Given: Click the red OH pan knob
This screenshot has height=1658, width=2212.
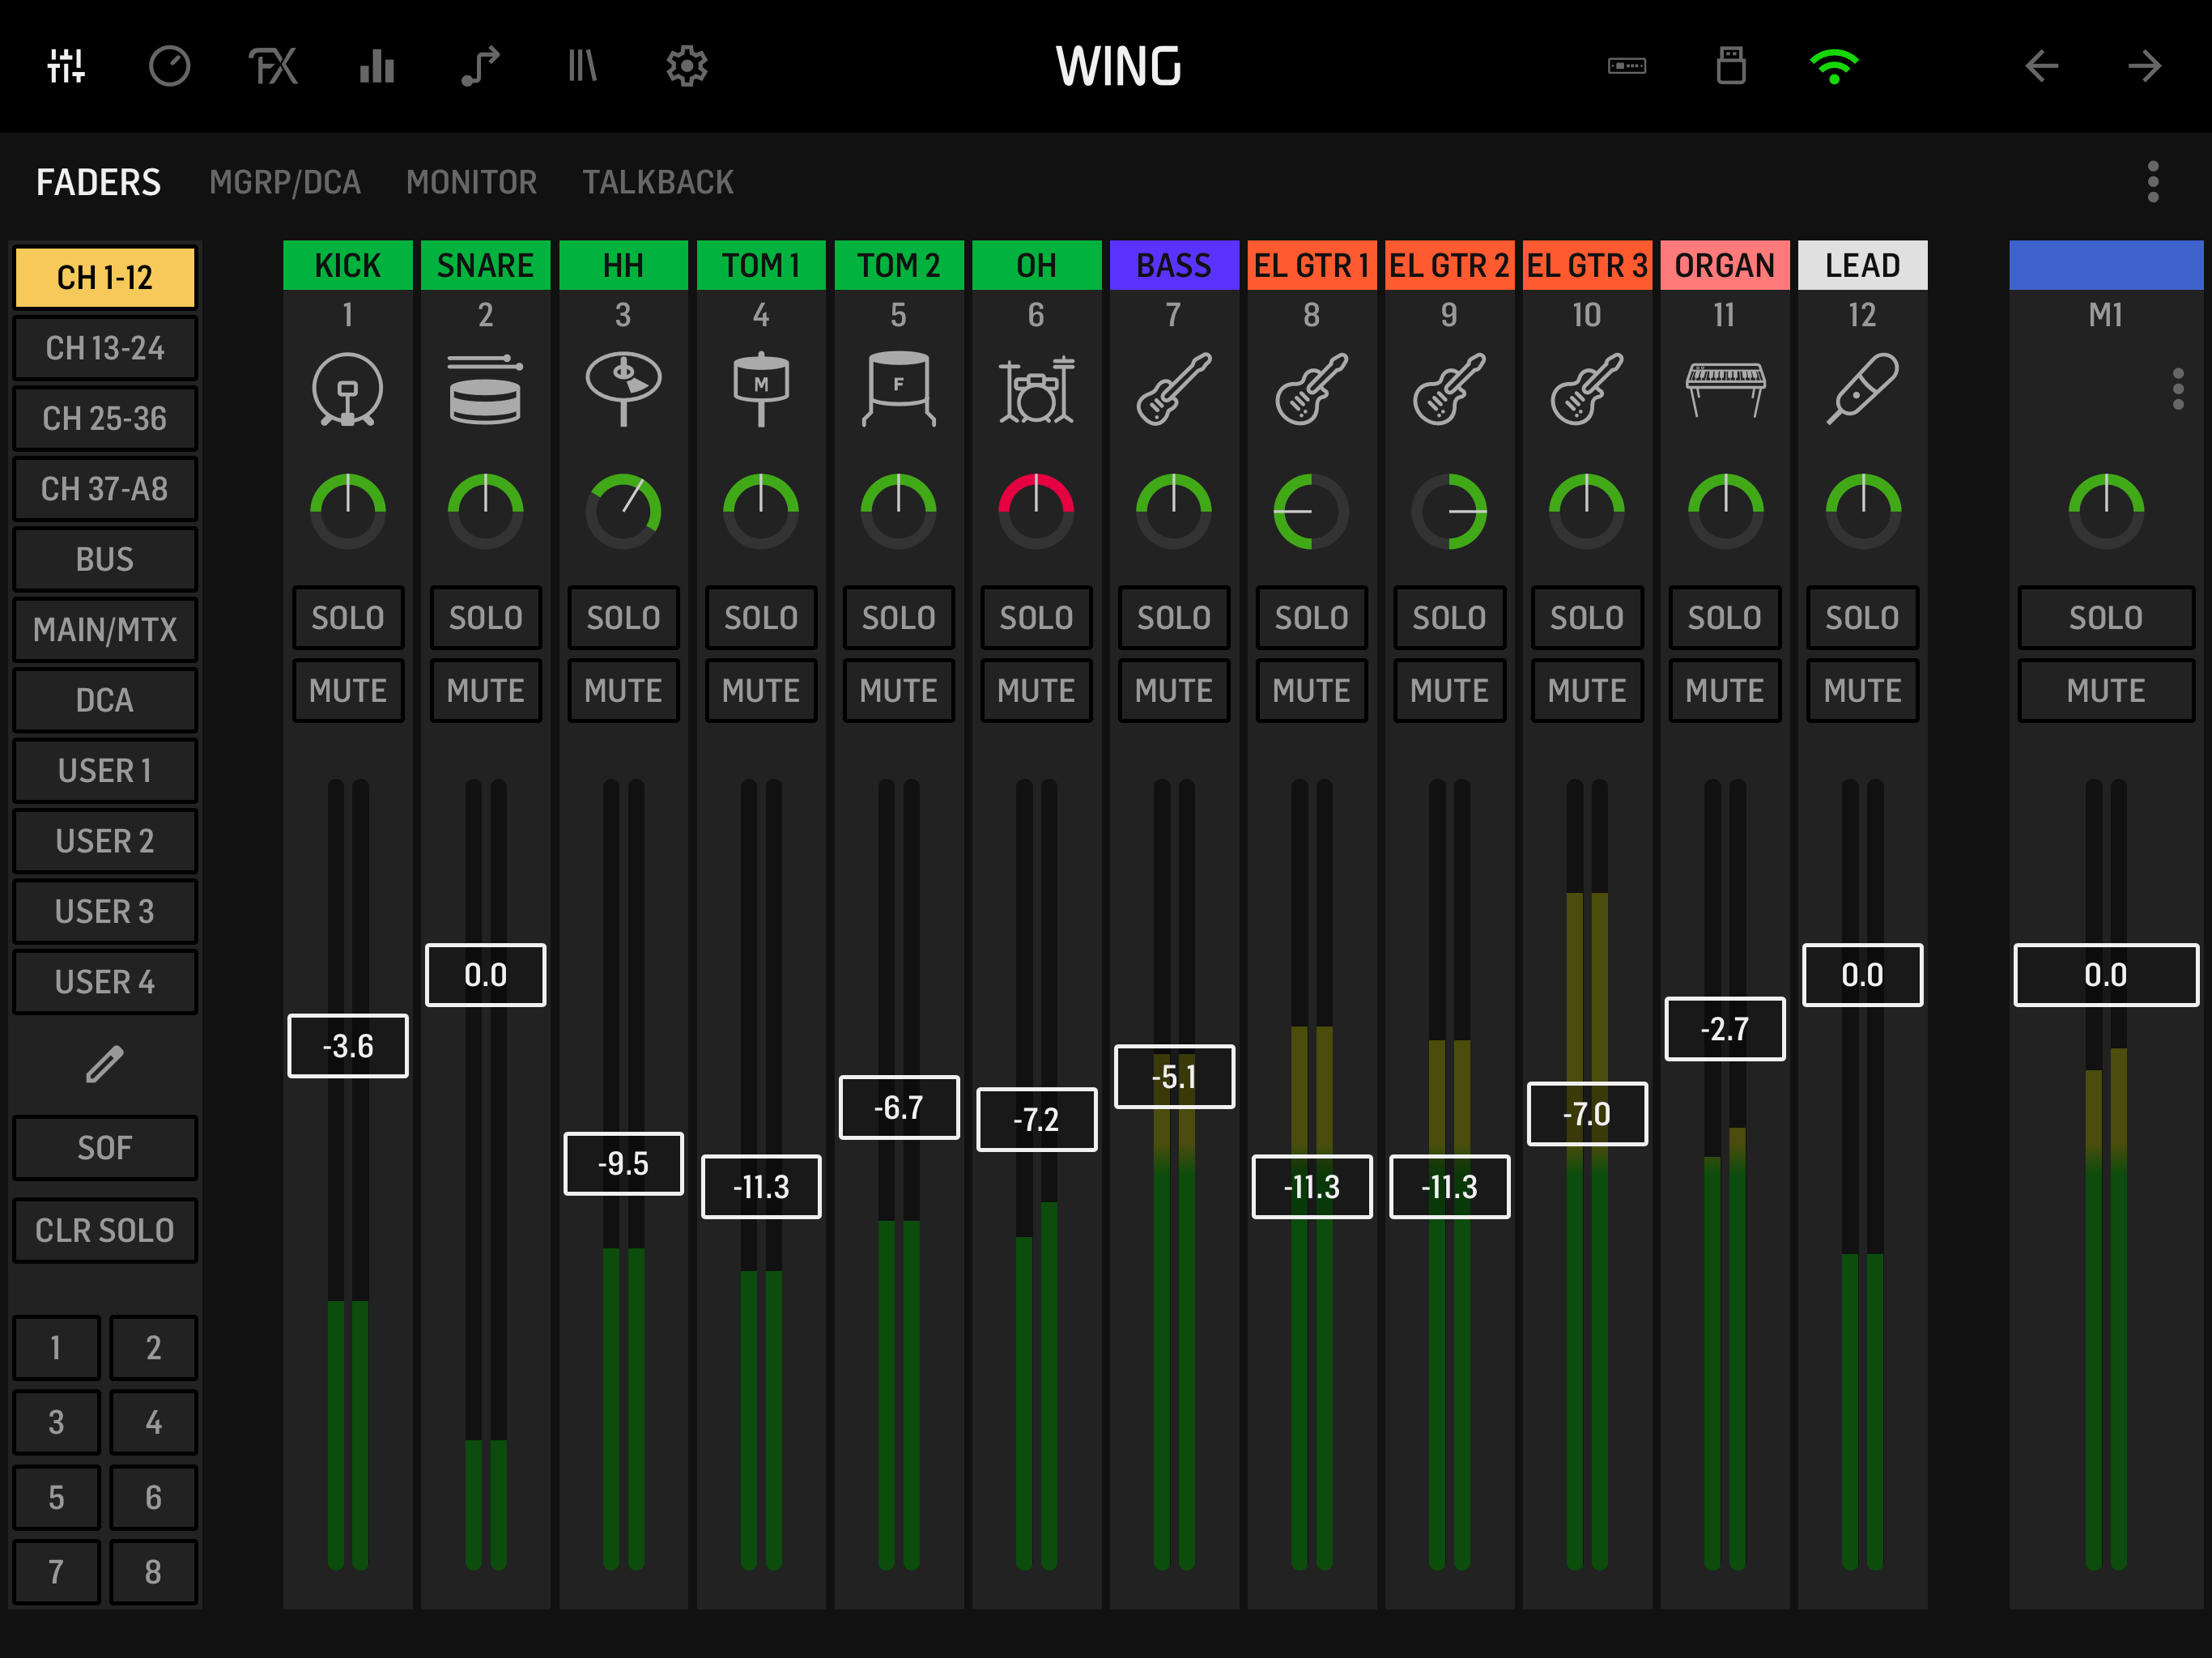Looking at the screenshot, I should click(1036, 511).
